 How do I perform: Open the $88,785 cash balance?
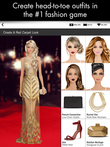coord(77,25)
